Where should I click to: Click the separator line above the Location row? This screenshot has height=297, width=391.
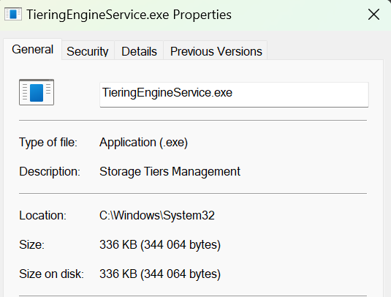click(193, 193)
